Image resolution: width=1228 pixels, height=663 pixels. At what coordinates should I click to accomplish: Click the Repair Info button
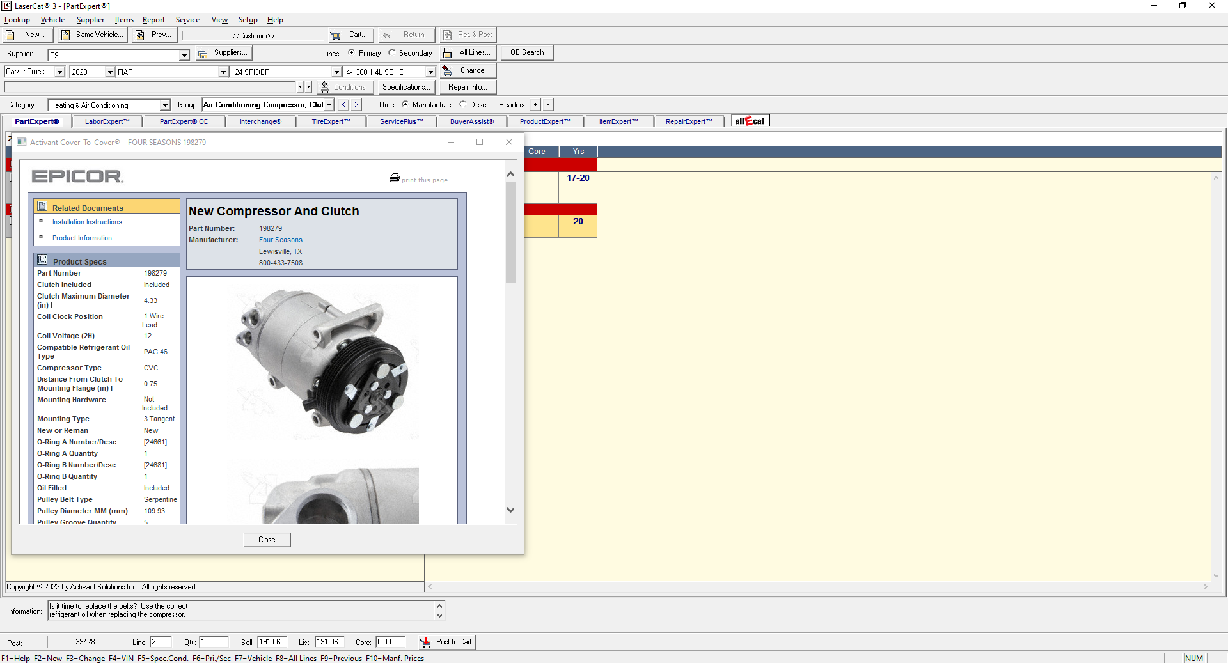click(468, 87)
